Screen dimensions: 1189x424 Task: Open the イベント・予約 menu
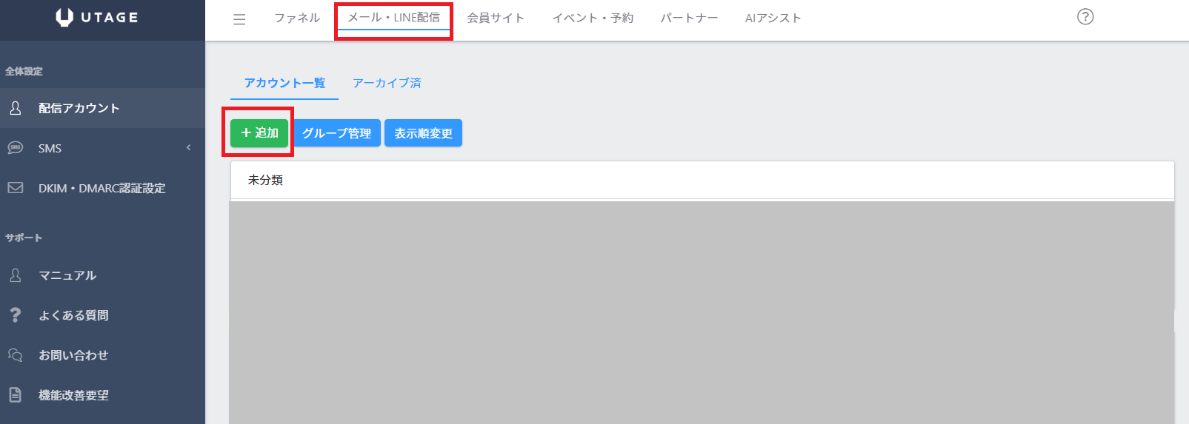point(593,18)
